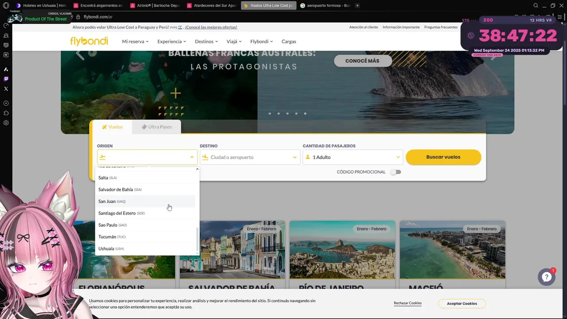Expand the Experiencia menu

(x=172, y=41)
